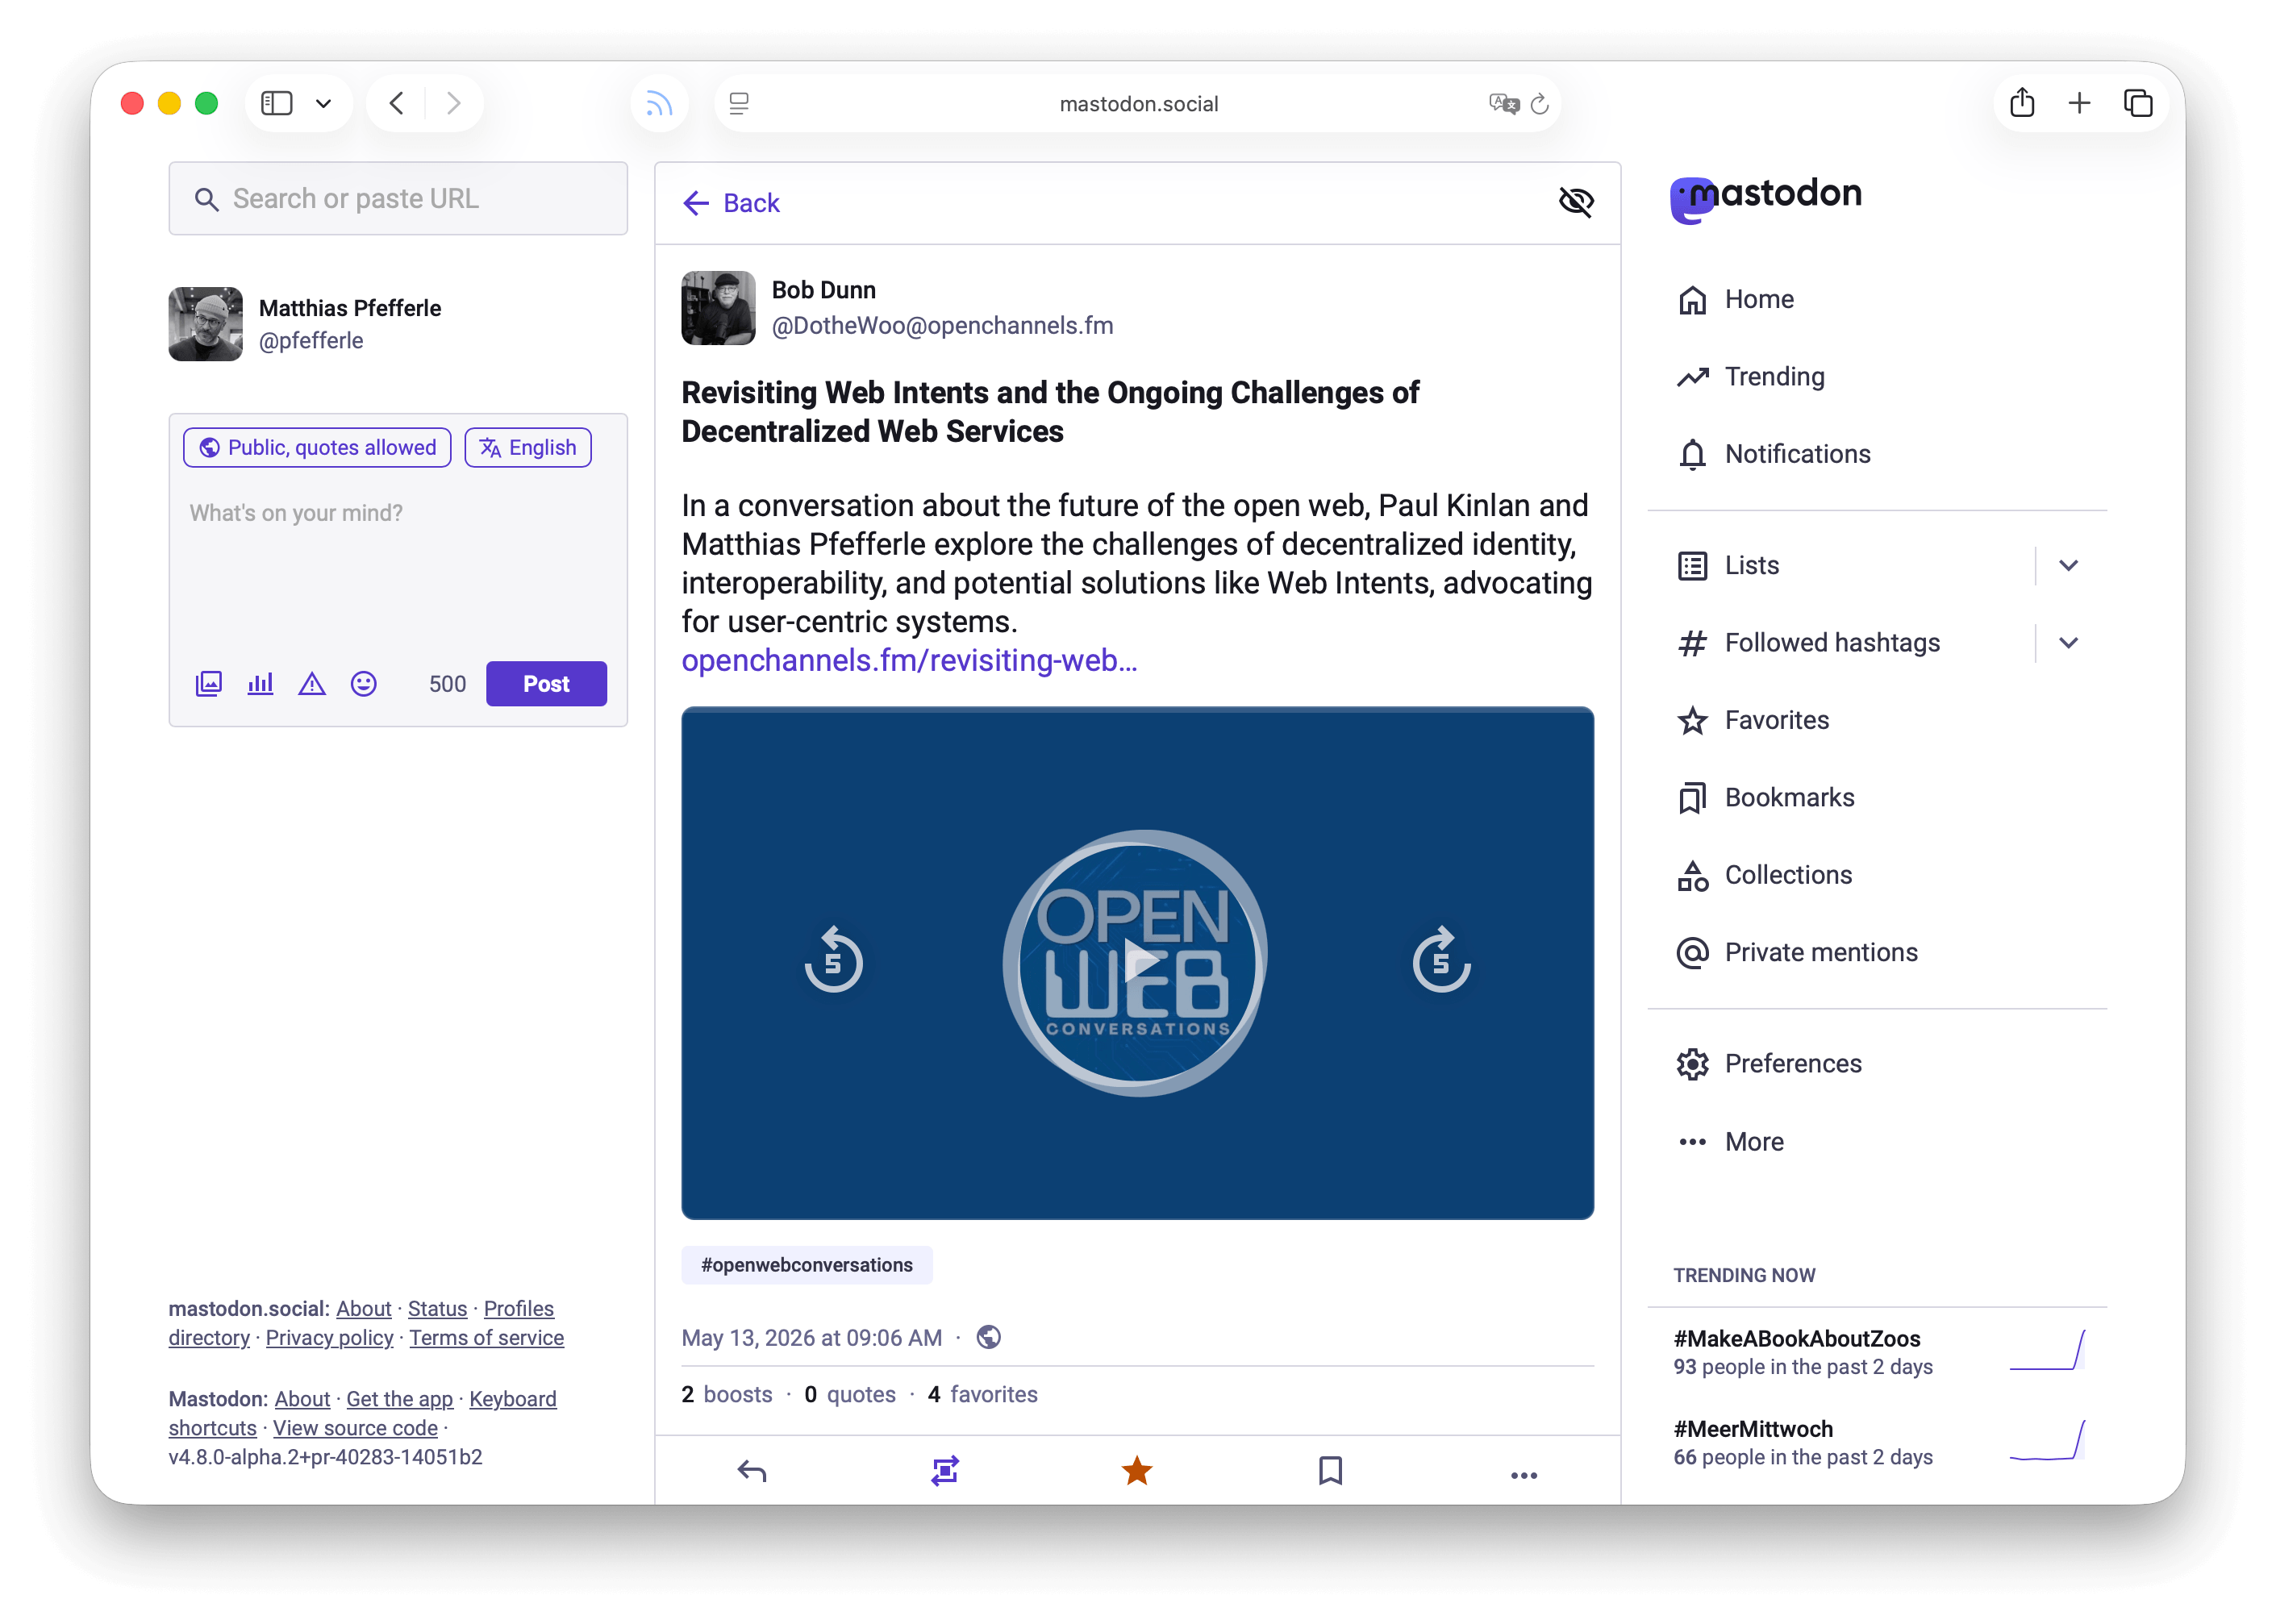Screen dimensions: 2276x1624
Task: Open the Status footer link
Action: tap(437, 1308)
